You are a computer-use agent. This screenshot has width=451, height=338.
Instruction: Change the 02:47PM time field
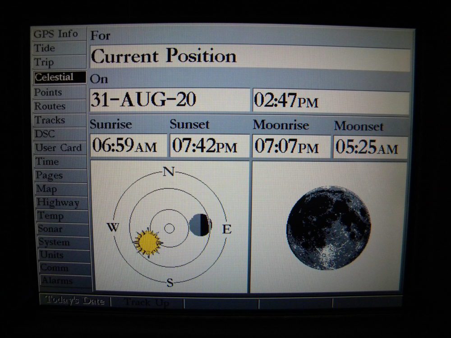pos(331,101)
